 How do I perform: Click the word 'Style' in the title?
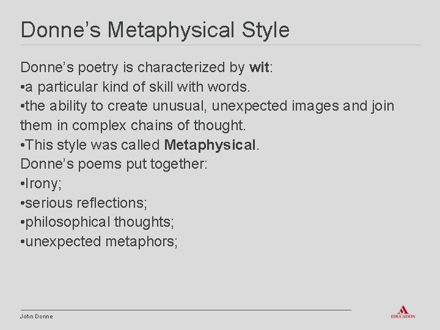[265, 30]
